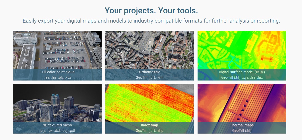Click the Thermal maps "GeoTiff (.tif)" format text
The image size is (302, 140).
(242, 131)
